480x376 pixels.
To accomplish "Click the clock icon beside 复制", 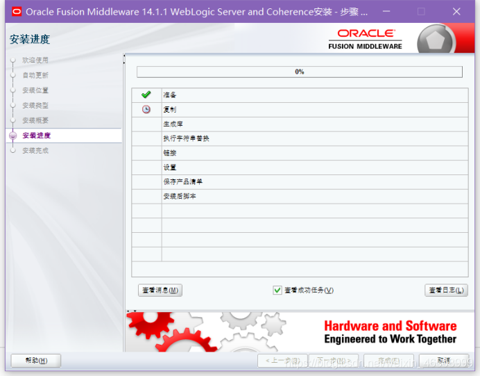I will point(146,109).
